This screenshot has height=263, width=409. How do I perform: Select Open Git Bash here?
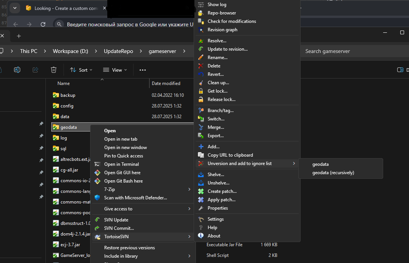point(123,181)
